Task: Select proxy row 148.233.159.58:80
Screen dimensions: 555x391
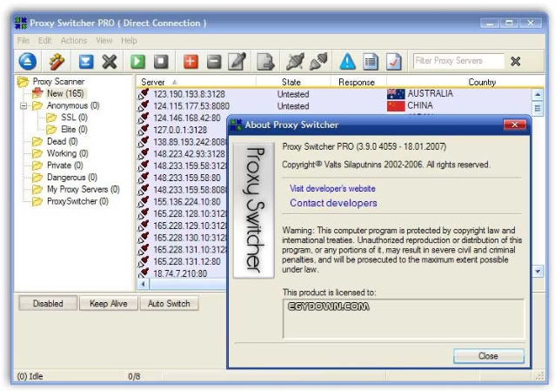Action: 187,178
